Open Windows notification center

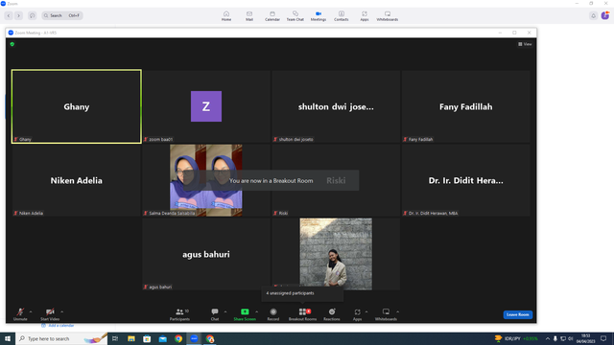click(x=603, y=338)
